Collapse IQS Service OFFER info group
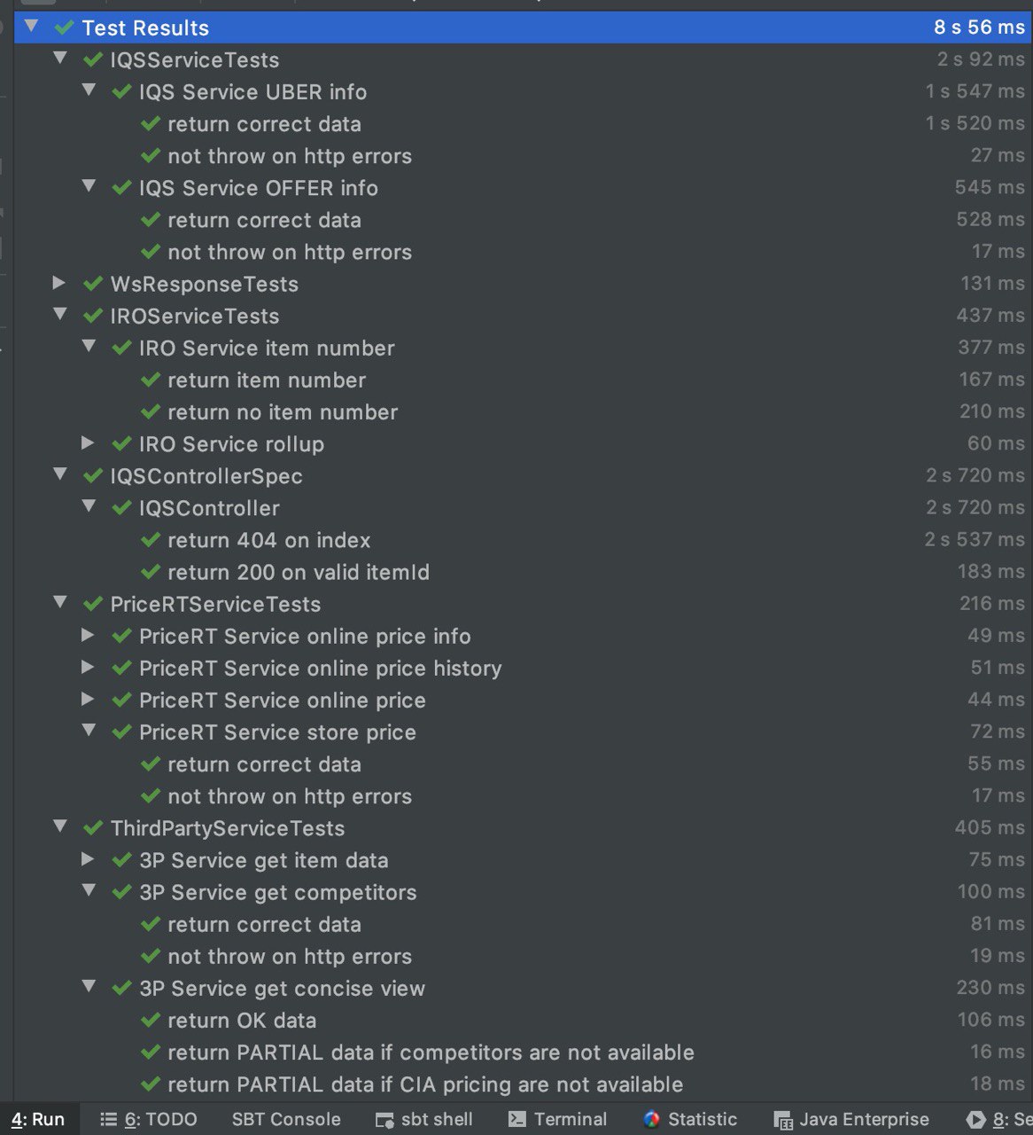The width and height of the screenshot is (1033, 1135). [x=89, y=186]
